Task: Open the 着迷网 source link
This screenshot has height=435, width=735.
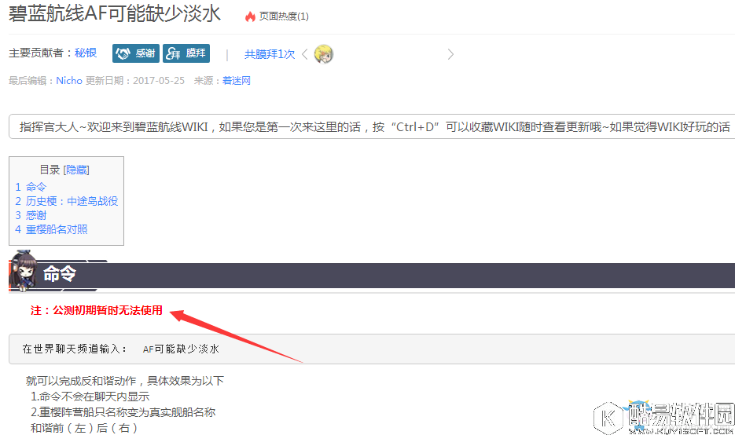Action: 237,81
